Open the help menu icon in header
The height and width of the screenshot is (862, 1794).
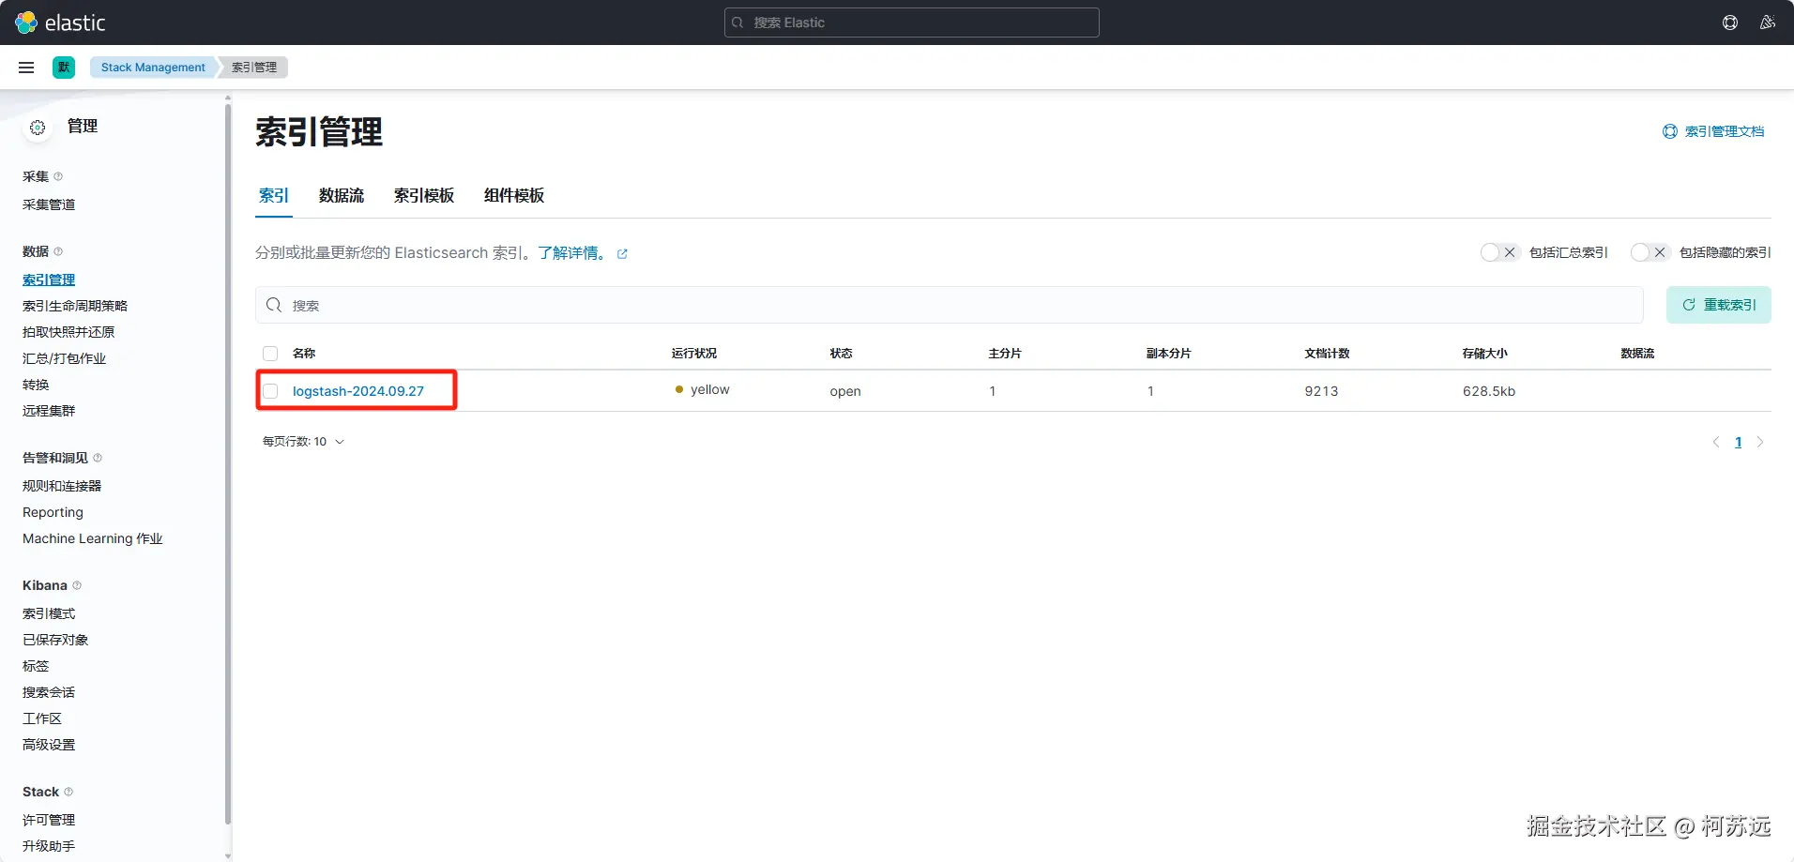[1730, 23]
